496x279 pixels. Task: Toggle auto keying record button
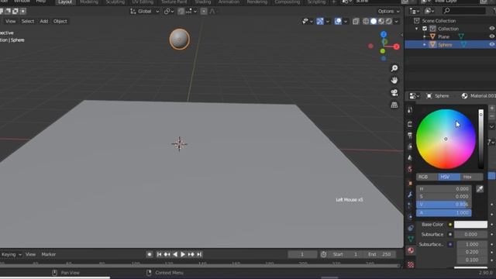(x=150, y=254)
